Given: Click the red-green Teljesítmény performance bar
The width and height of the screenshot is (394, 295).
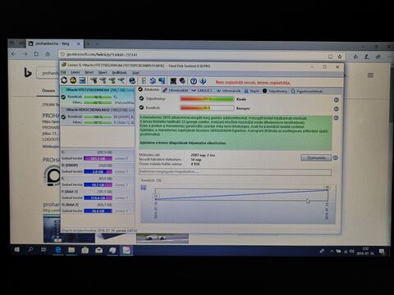Looking at the screenshot, I should [207, 99].
